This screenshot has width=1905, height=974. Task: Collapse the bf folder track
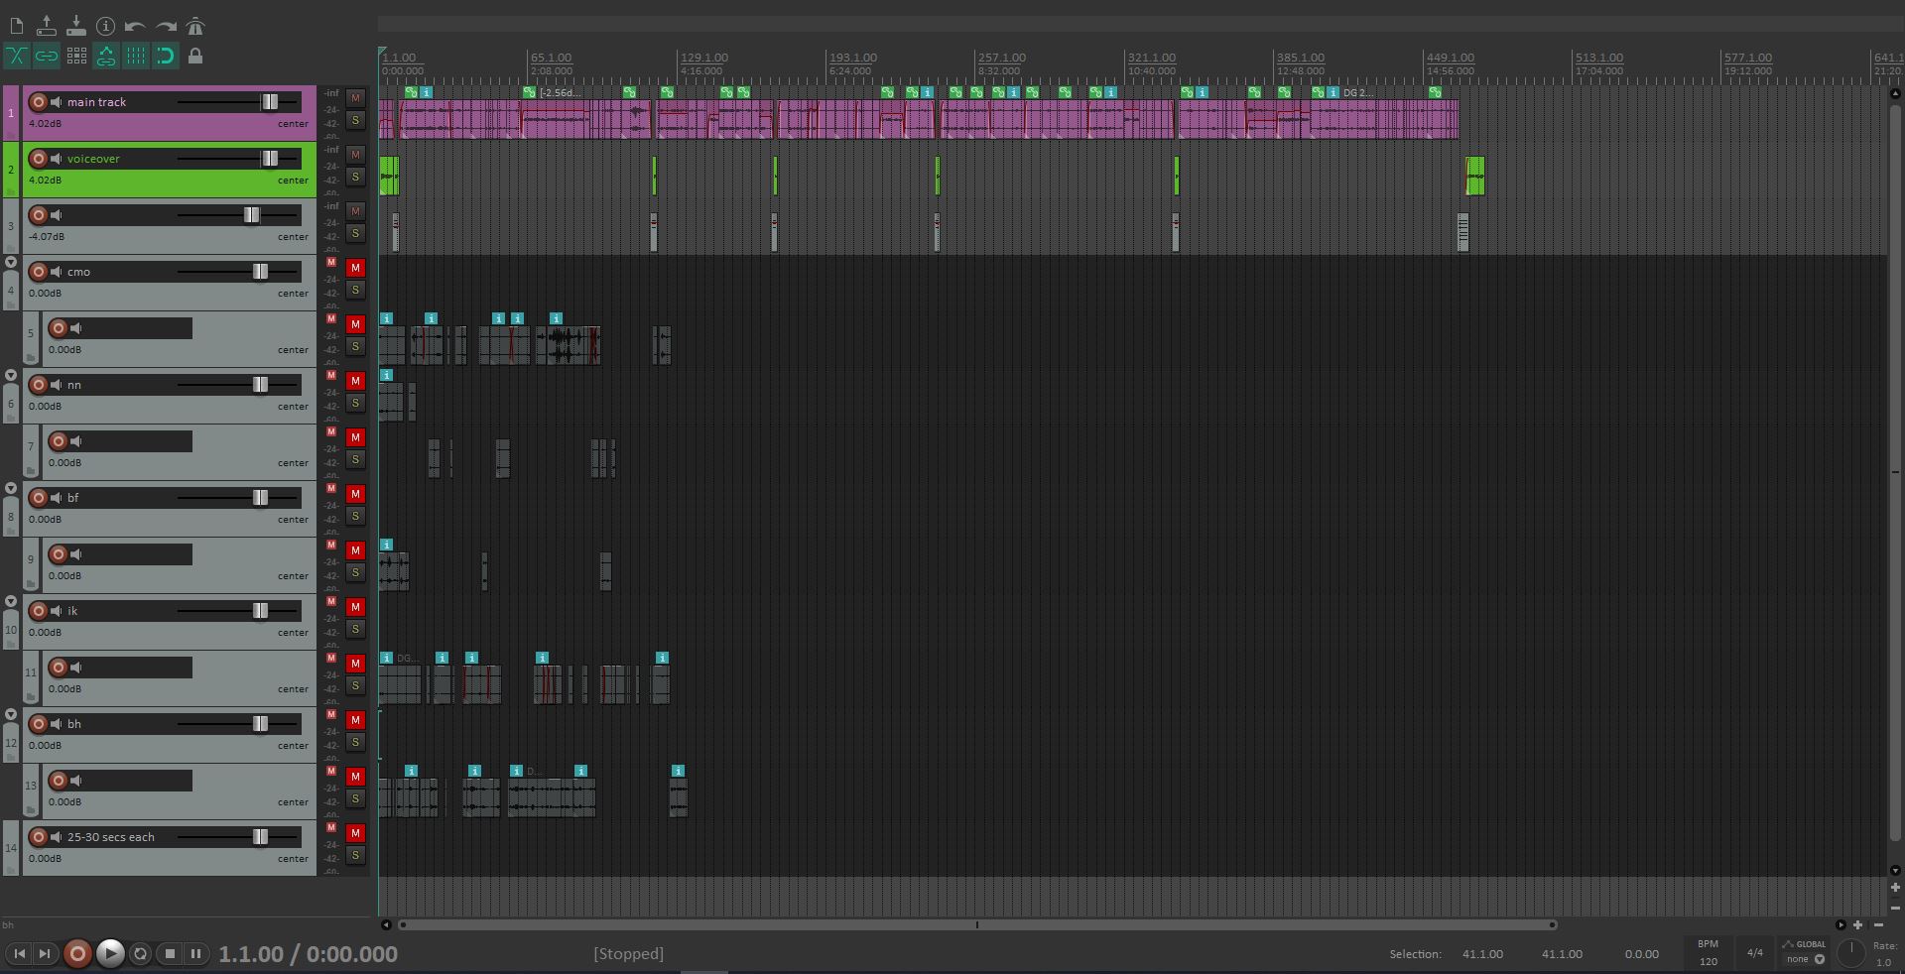[x=11, y=489]
